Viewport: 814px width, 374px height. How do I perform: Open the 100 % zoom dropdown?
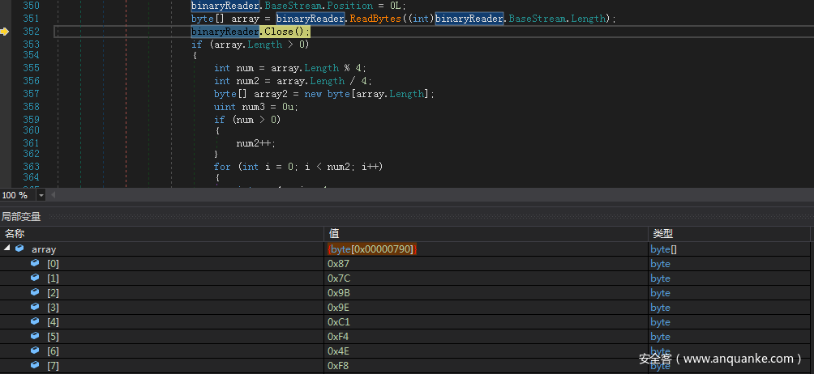(41, 195)
